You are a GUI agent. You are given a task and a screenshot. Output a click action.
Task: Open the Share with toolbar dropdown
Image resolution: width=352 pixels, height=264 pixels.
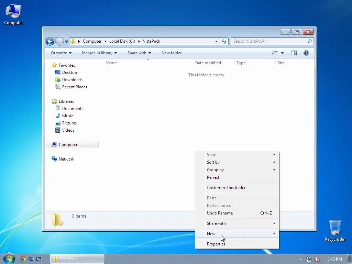point(139,53)
